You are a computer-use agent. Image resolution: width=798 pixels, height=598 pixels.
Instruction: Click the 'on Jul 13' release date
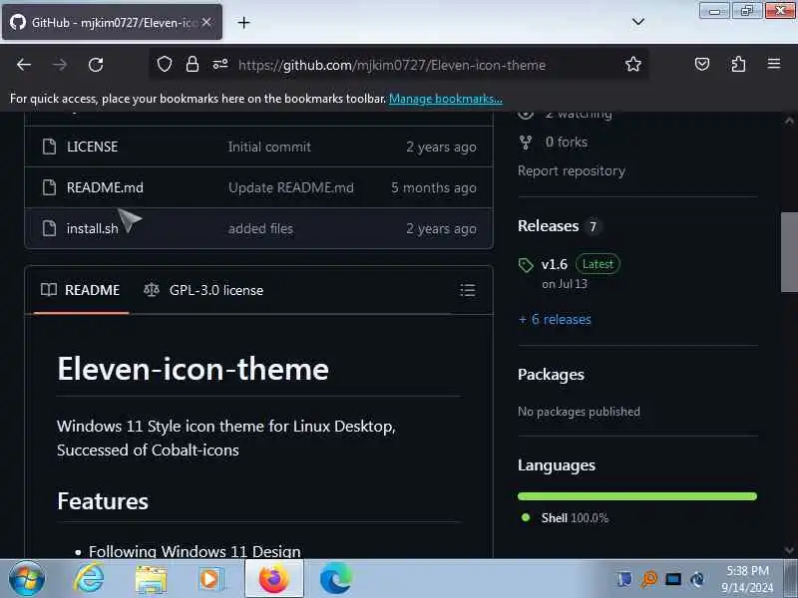pos(565,284)
